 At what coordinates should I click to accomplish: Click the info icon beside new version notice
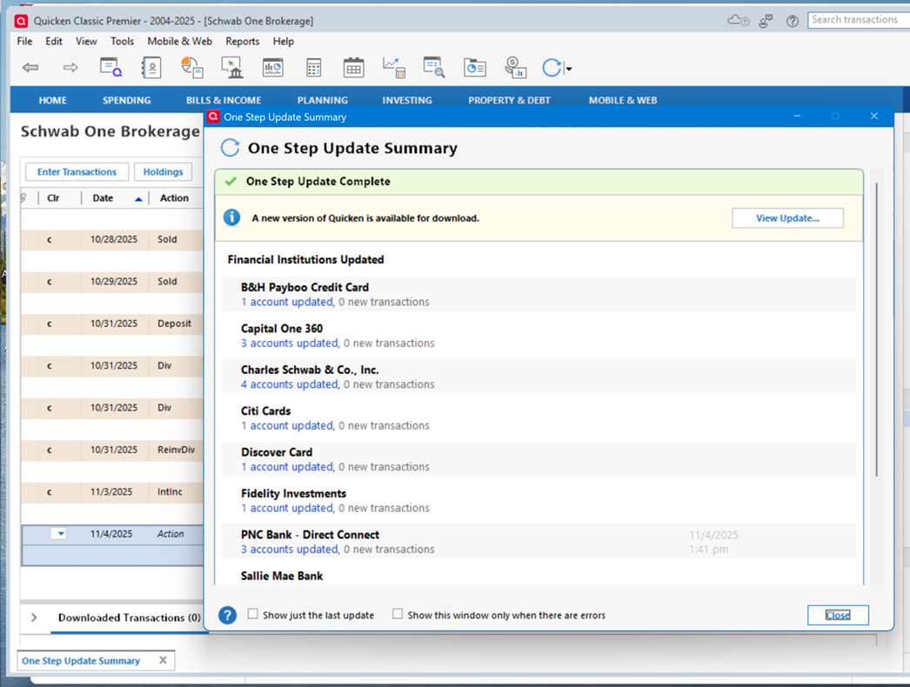[231, 217]
